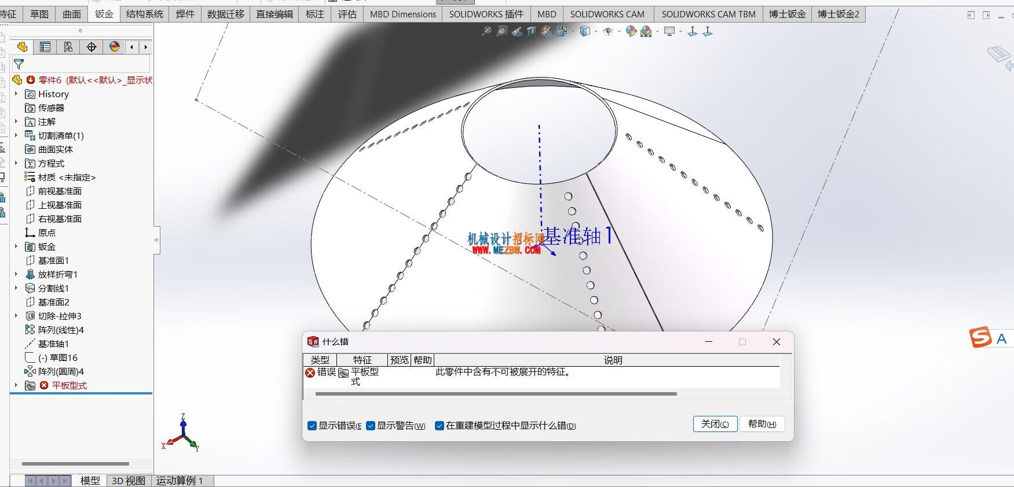The width and height of the screenshot is (1014, 487).
Task: Click the 预览 column header
Action: (x=400, y=360)
